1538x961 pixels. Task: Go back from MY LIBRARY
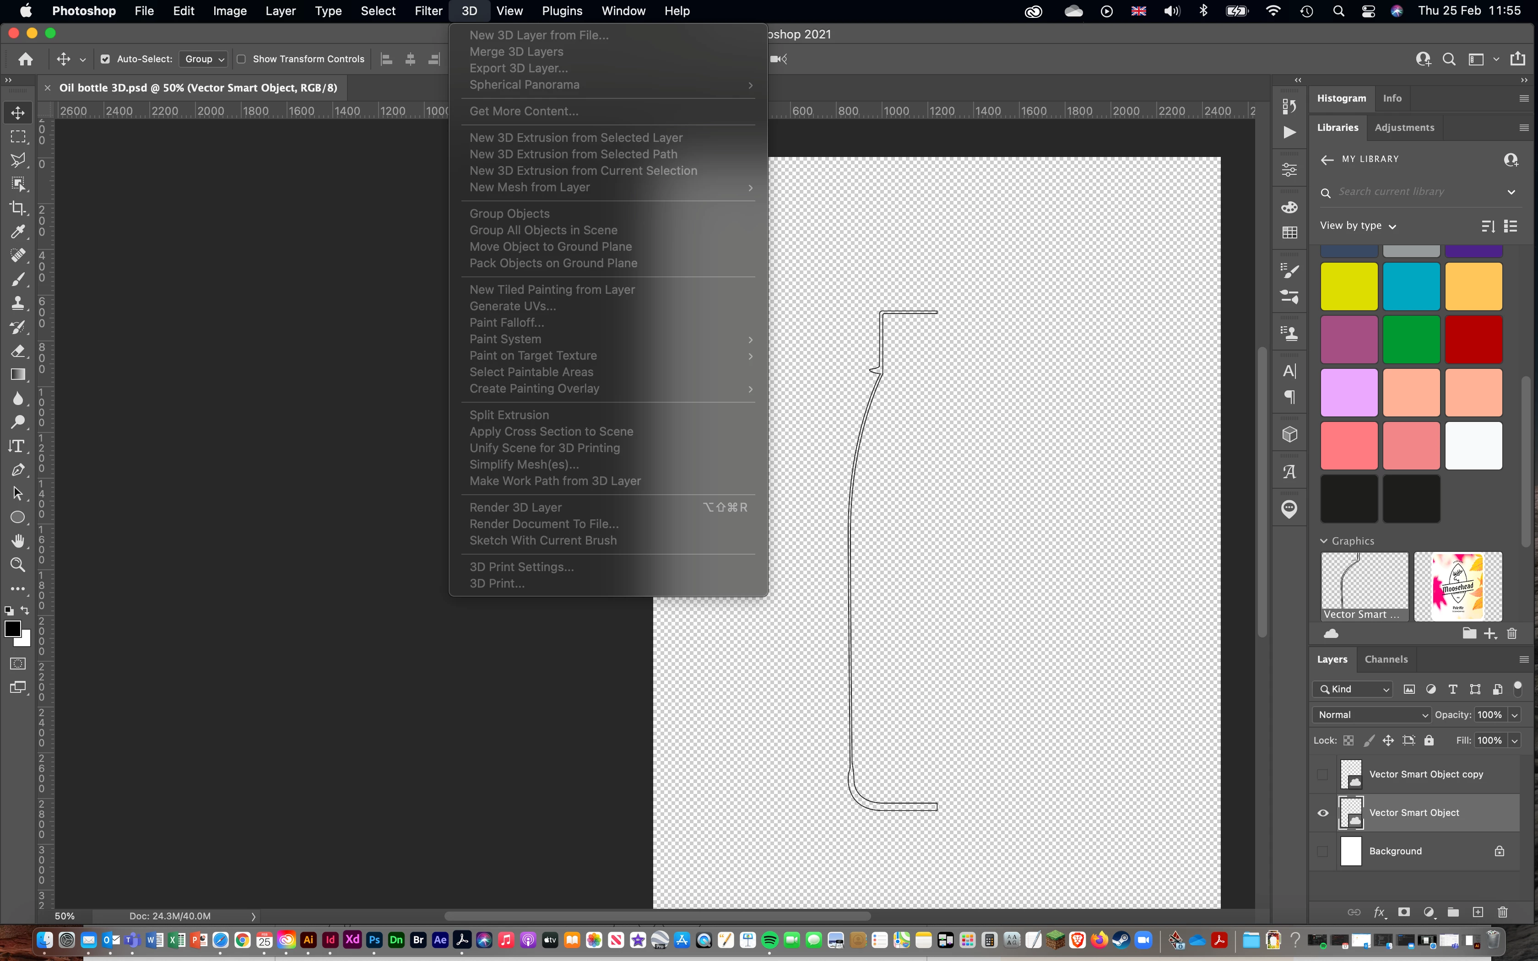(1327, 160)
